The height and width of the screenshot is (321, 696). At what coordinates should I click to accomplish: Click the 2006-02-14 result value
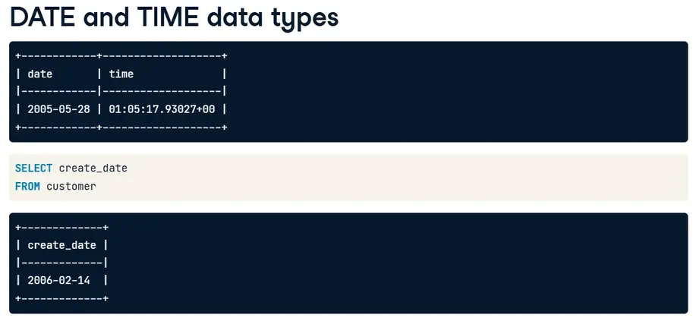(58, 280)
